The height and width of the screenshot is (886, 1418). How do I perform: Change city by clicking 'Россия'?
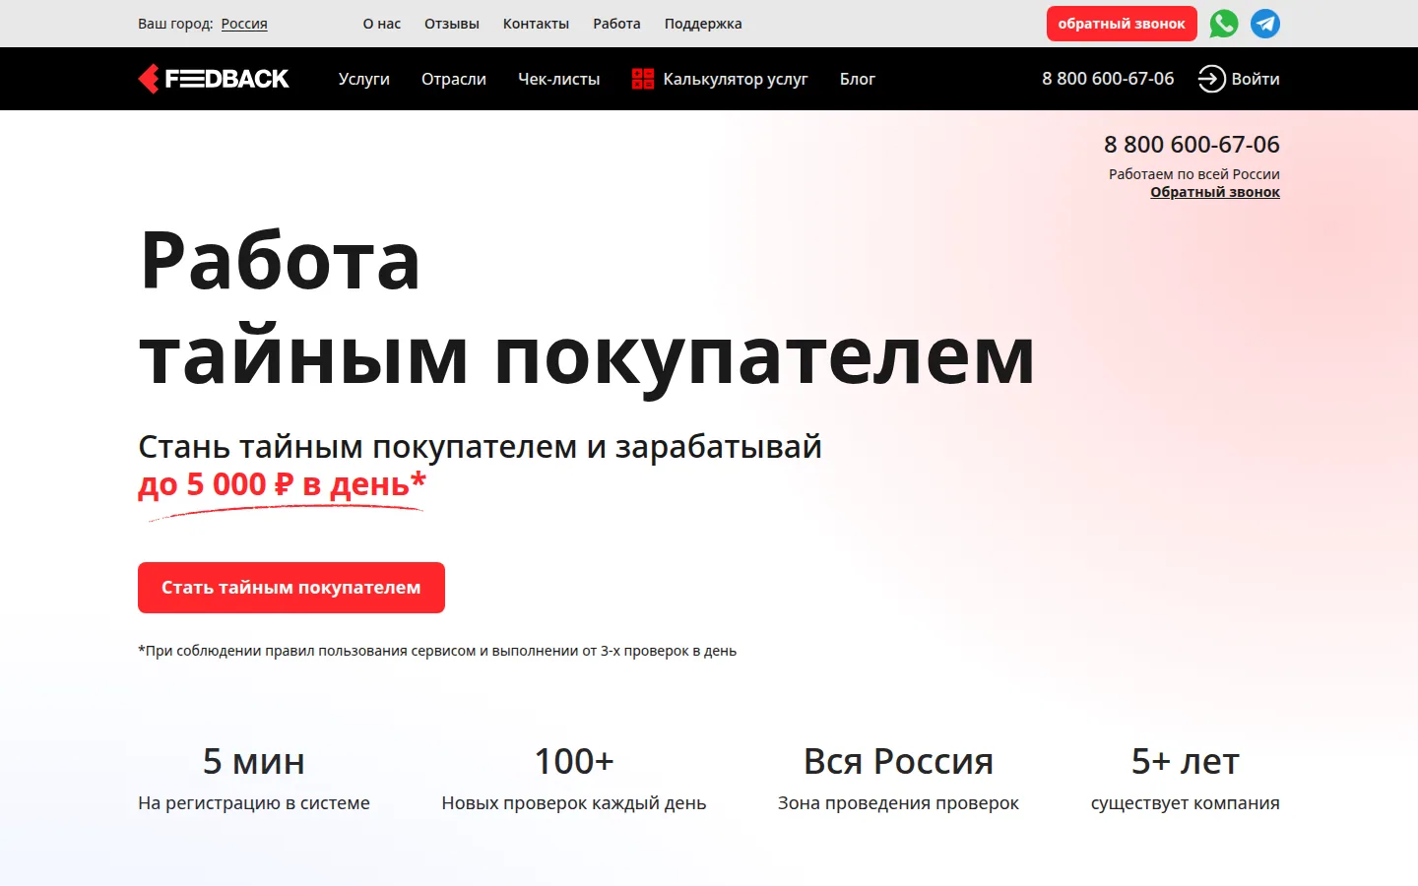[244, 24]
